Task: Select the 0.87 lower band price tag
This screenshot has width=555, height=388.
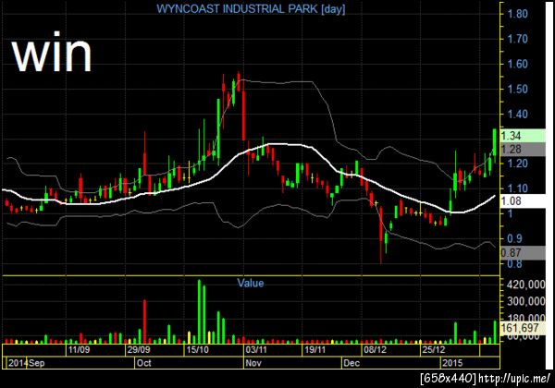Action: [x=523, y=252]
